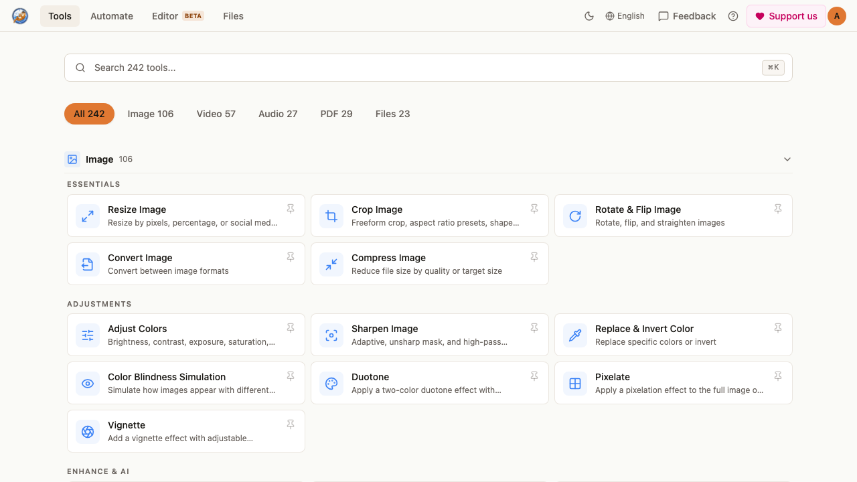Image resolution: width=857 pixels, height=482 pixels.
Task: Open the Automate tab
Action: [x=112, y=16]
